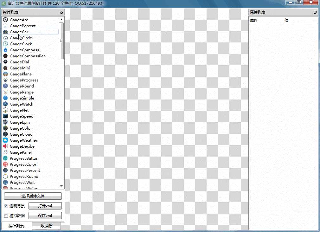Image resolution: width=320 pixels, height=232 pixels.
Task: Choose the GaugeCompass blue icon
Action: coord(5,50)
